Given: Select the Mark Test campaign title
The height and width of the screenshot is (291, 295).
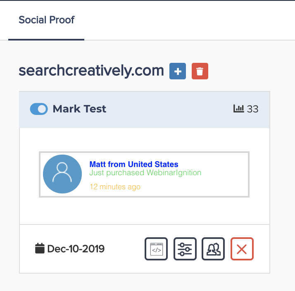Looking at the screenshot, I should [79, 109].
